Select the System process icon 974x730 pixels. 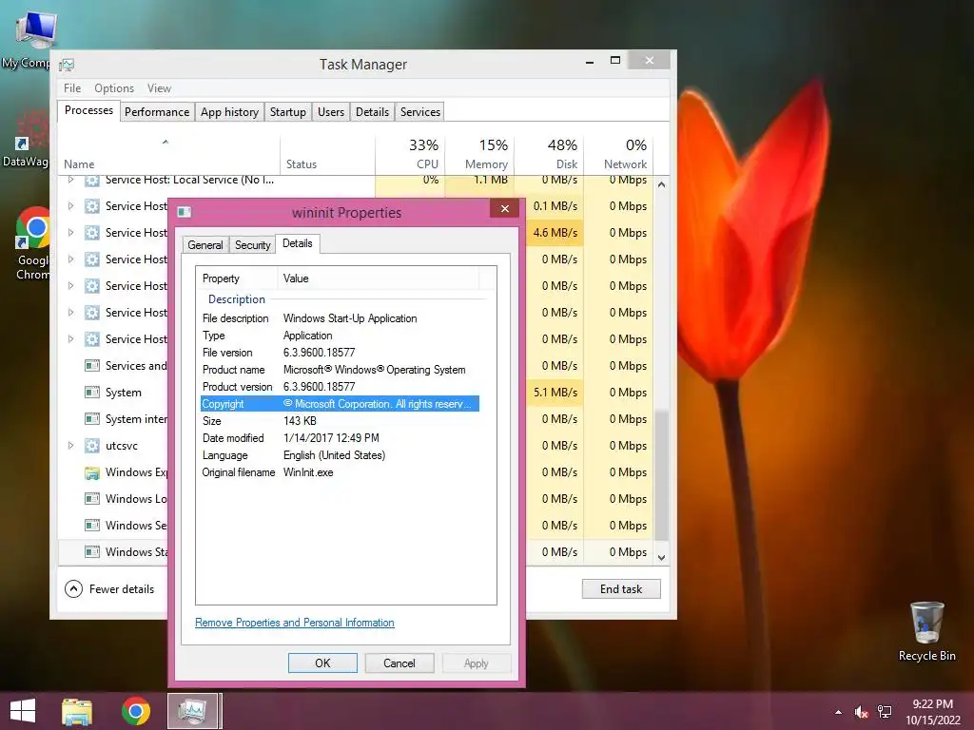[x=92, y=393]
